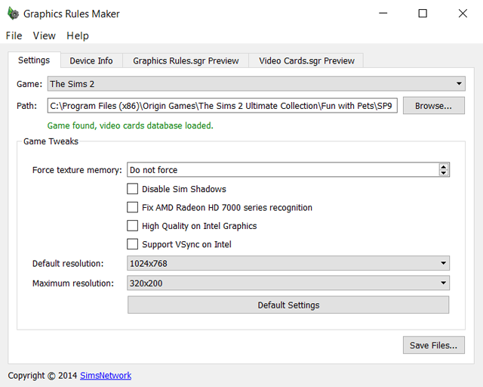Close the Graphics Rules Maker window
This screenshot has width=483, height=387.
pyautogui.click(x=463, y=14)
